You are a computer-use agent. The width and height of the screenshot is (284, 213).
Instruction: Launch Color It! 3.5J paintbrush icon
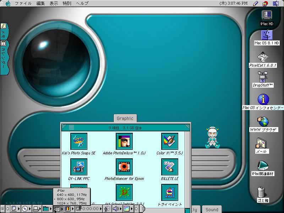pos(170,141)
